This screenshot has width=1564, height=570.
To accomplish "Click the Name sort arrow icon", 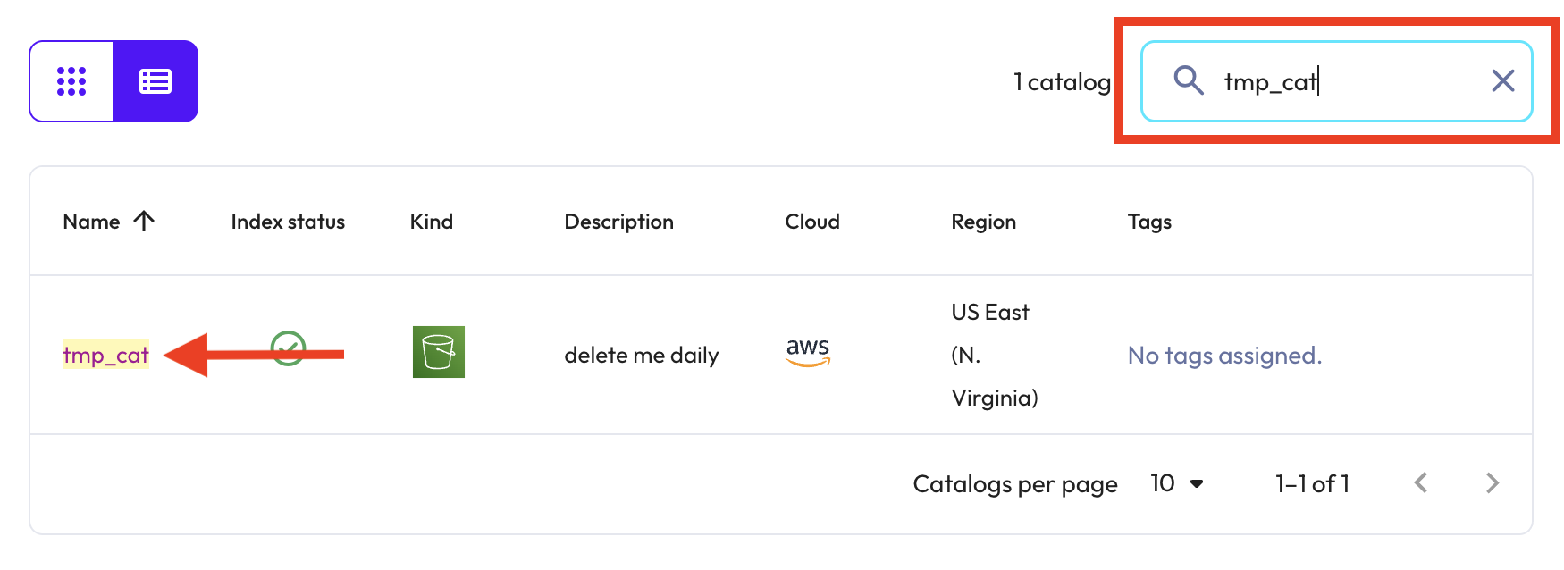I will click(144, 221).
